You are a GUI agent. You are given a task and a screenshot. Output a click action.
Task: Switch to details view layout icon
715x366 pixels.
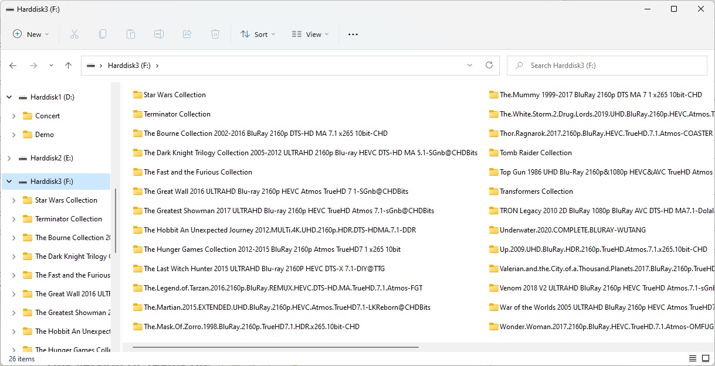(692, 358)
